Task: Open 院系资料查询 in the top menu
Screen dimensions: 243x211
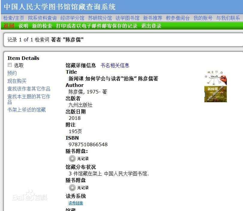Action: tap(42, 18)
